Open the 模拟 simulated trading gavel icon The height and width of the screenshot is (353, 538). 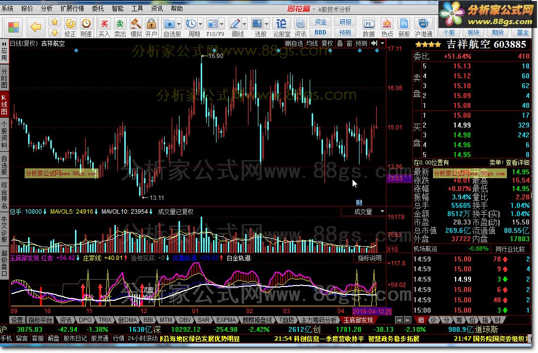tap(136, 24)
